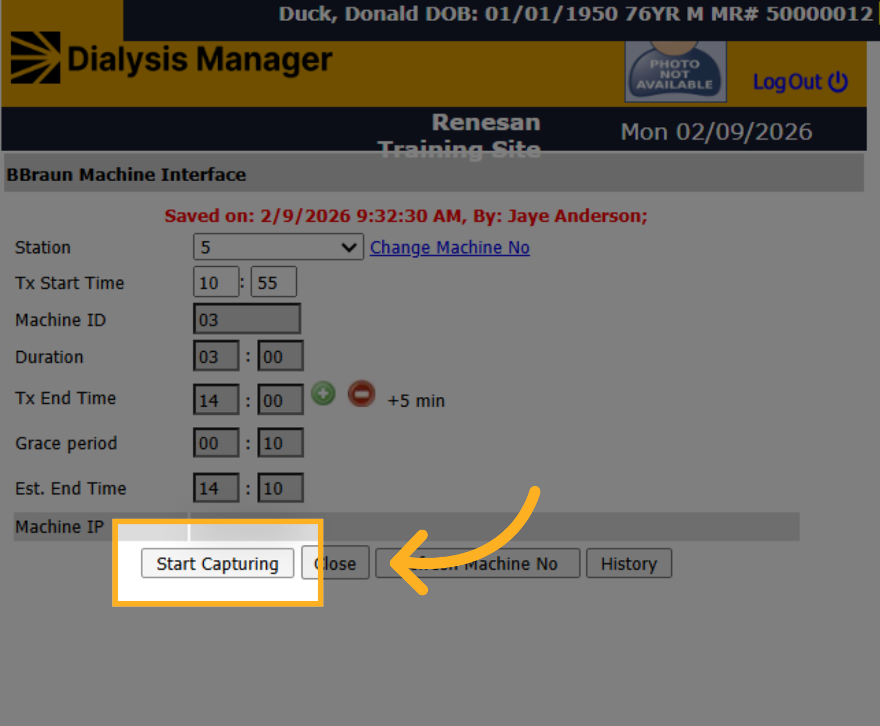Click the Tx Start Time minutes field
This screenshot has width=880, height=726.
274,282
